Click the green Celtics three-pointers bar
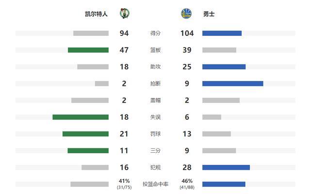Image resolution: width=311 pixels, height=194 pixels. tap(88, 150)
